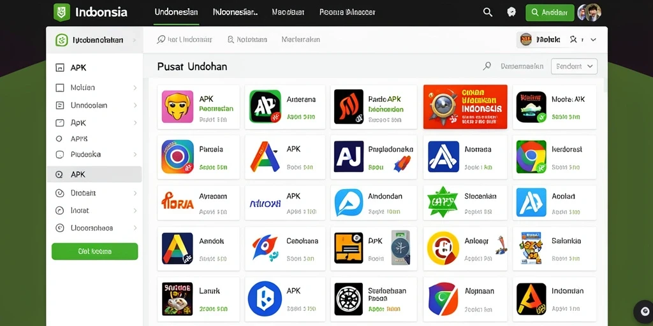Viewport: 653px width, 326px height.
Task: Open the Nonaaa blue A icon
Action: [x=444, y=157]
